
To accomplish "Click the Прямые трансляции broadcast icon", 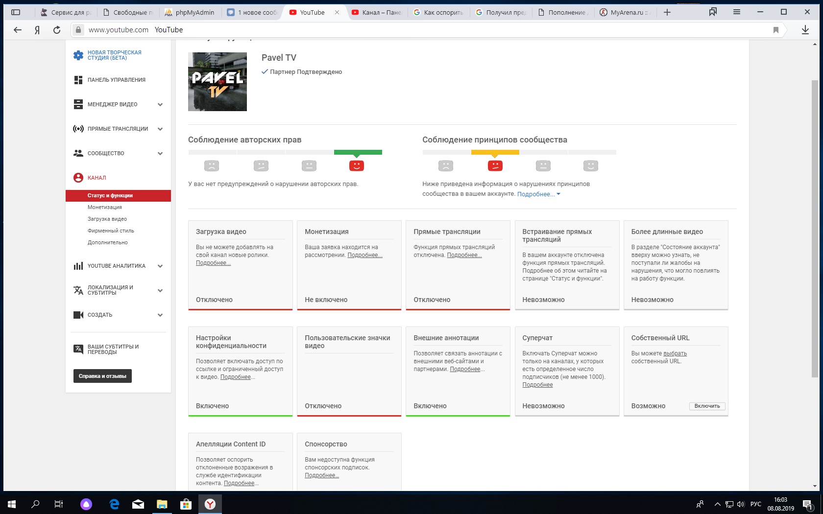I will [x=78, y=129].
